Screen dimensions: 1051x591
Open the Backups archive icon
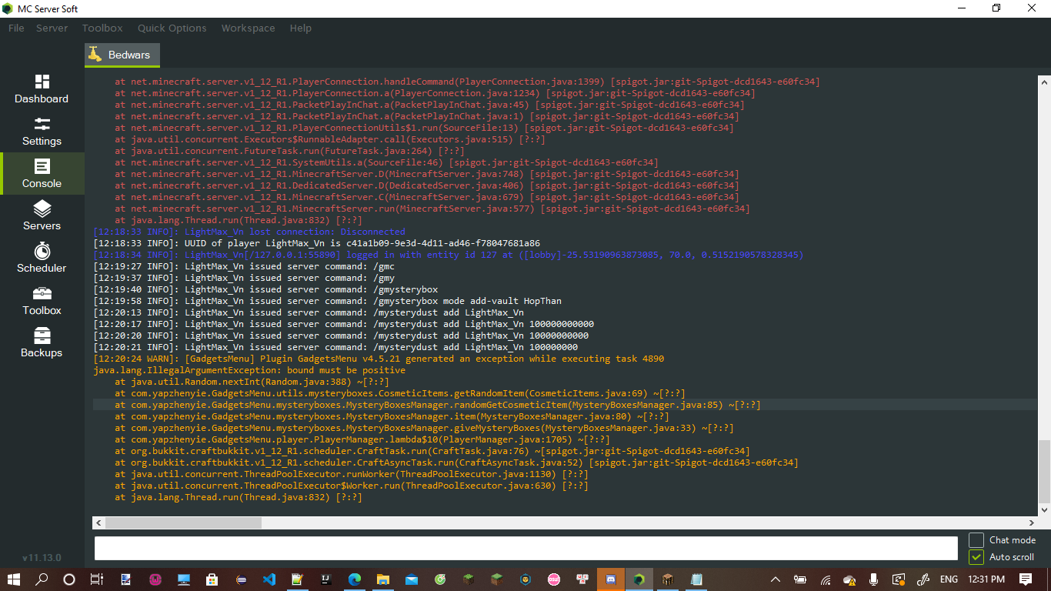point(42,336)
